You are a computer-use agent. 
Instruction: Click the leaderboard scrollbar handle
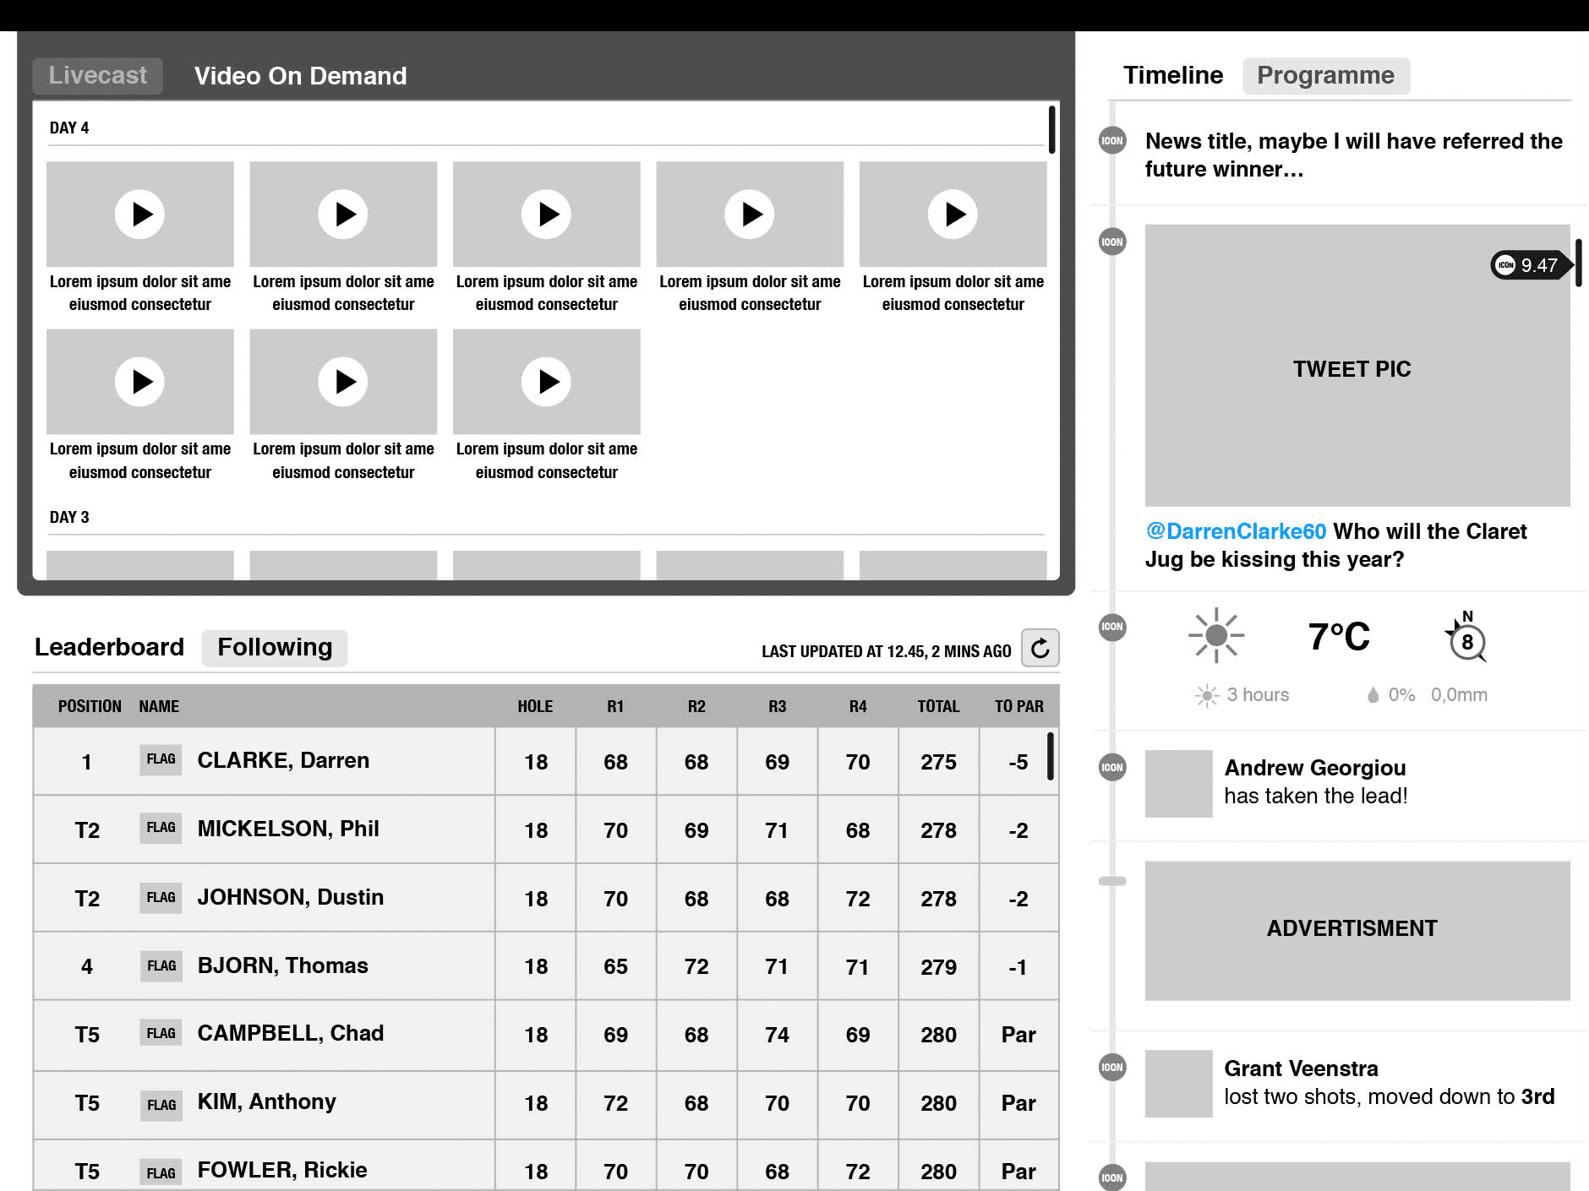coord(1051,756)
